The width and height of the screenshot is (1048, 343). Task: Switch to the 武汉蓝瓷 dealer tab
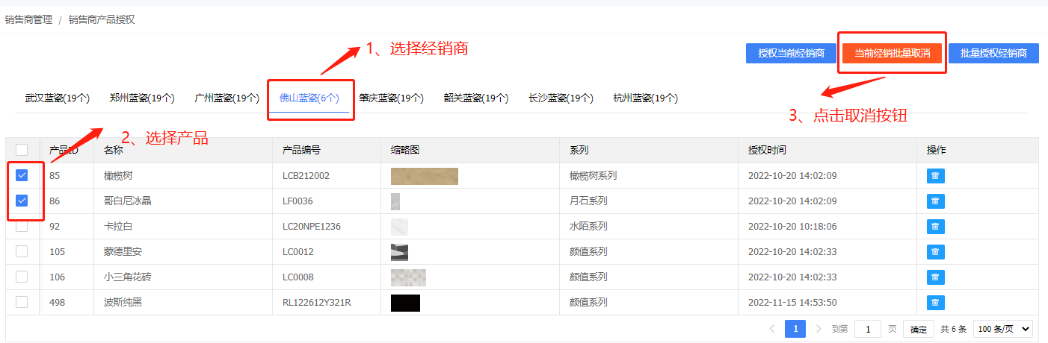pyautogui.click(x=58, y=98)
